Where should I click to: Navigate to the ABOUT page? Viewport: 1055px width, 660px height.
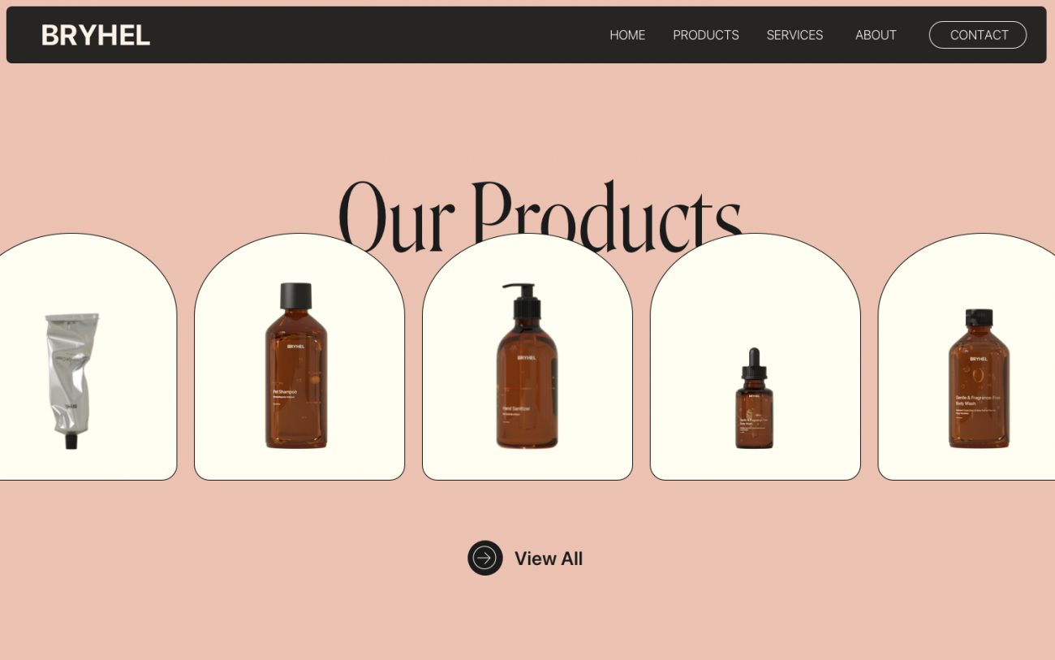(x=876, y=35)
